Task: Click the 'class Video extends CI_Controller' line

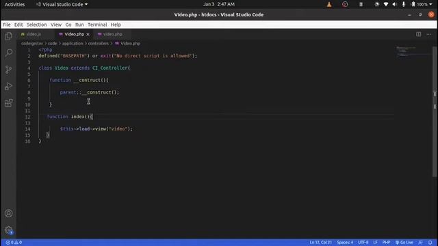Action: point(84,68)
